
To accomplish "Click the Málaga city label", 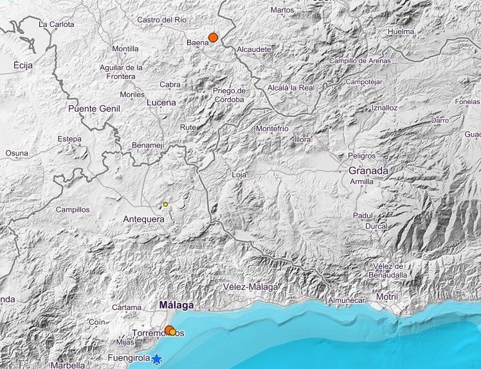I will click(176, 305).
